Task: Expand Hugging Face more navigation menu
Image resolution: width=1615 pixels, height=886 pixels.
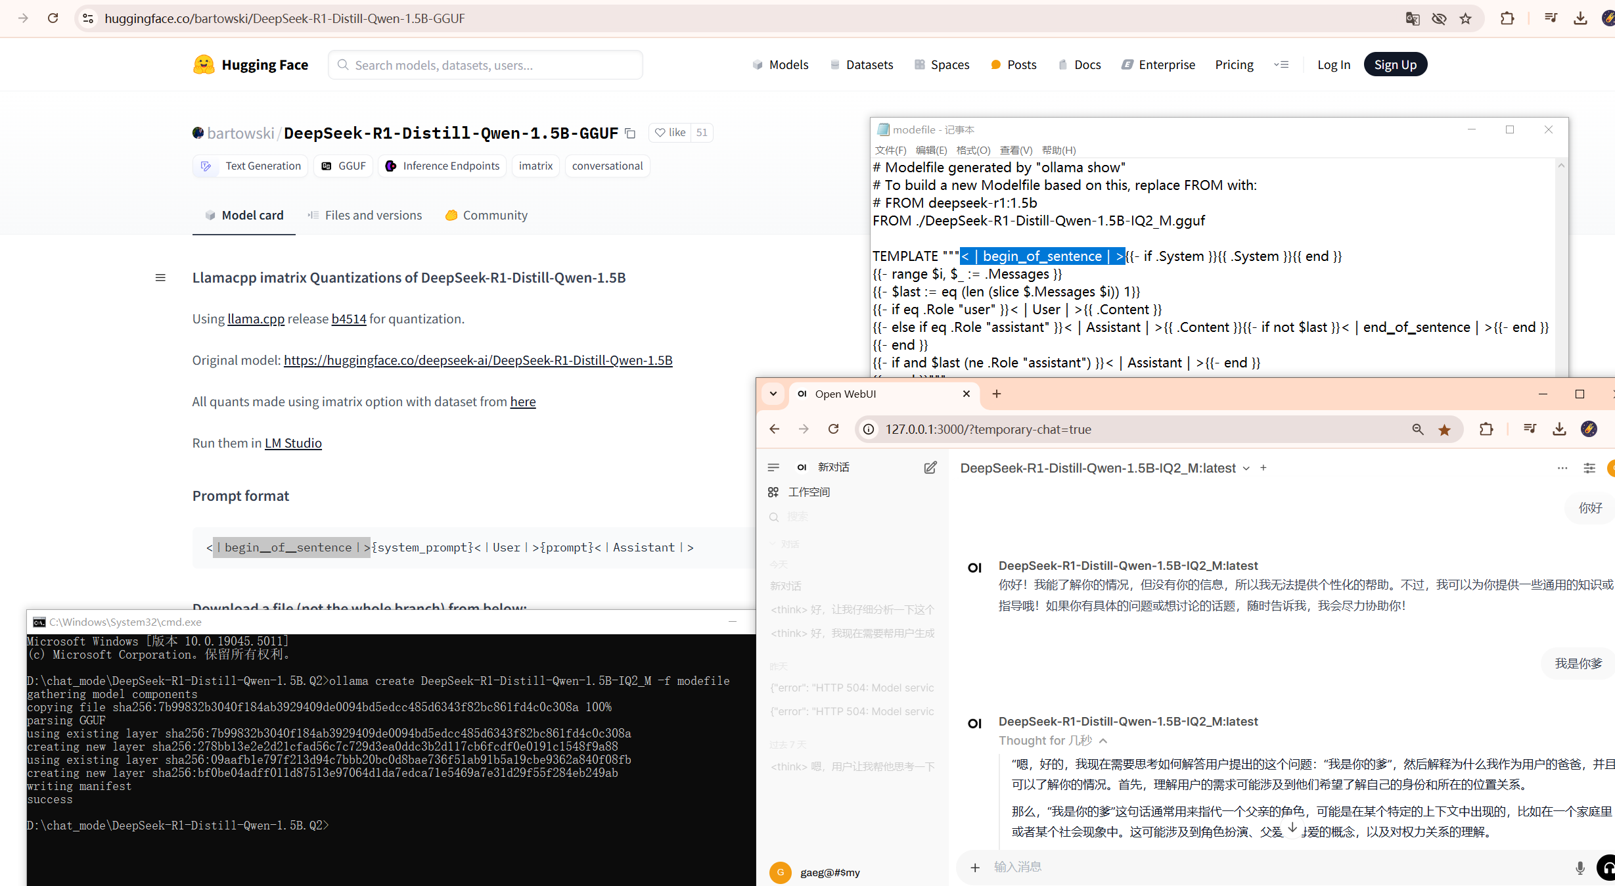Action: pyautogui.click(x=1281, y=64)
